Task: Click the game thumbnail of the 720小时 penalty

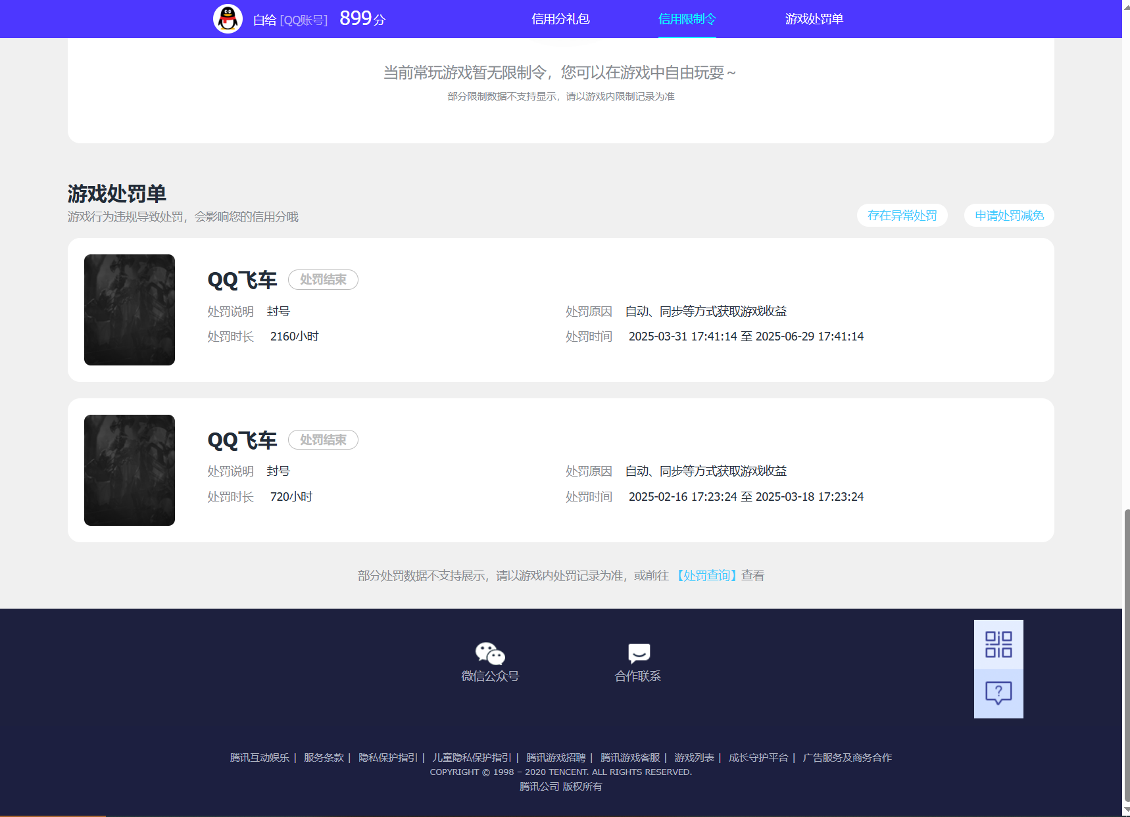Action: tap(130, 470)
